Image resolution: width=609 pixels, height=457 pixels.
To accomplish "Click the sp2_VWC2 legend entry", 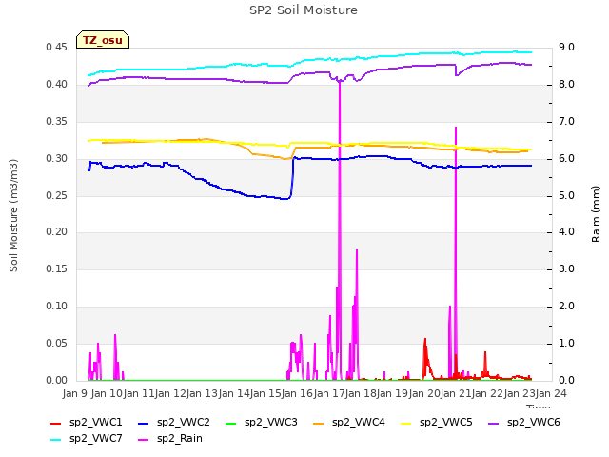I will pyautogui.click(x=174, y=423).
